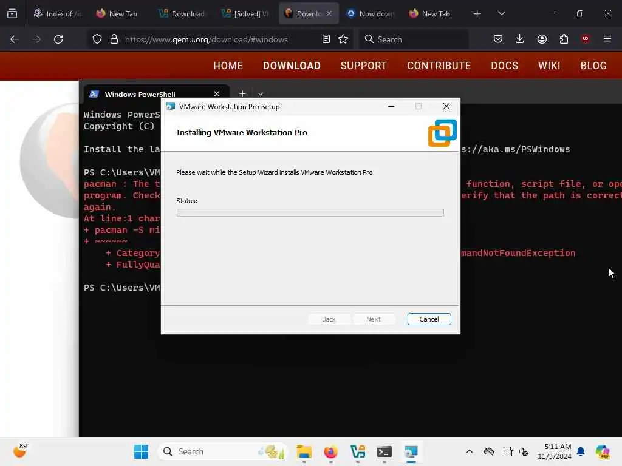Open the WIKI nav link
This screenshot has width=622, height=466.
549,66
